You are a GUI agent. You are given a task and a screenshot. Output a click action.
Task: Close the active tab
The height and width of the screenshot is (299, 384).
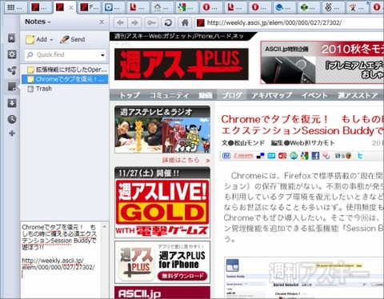71,7
